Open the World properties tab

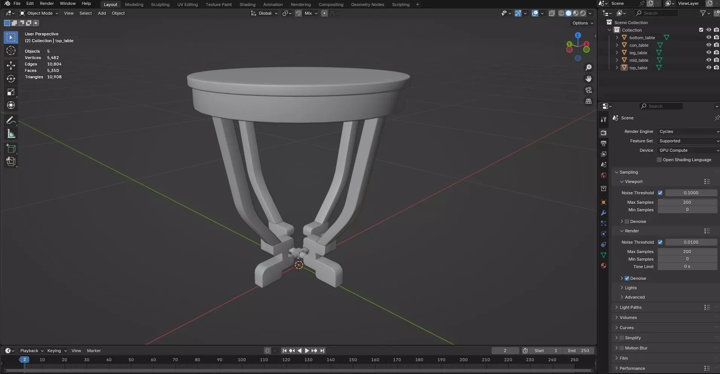[x=604, y=175]
